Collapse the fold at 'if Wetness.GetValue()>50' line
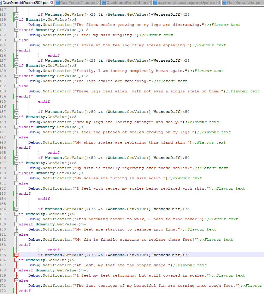The height and width of the screenshot is (294, 264). point(17,112)
